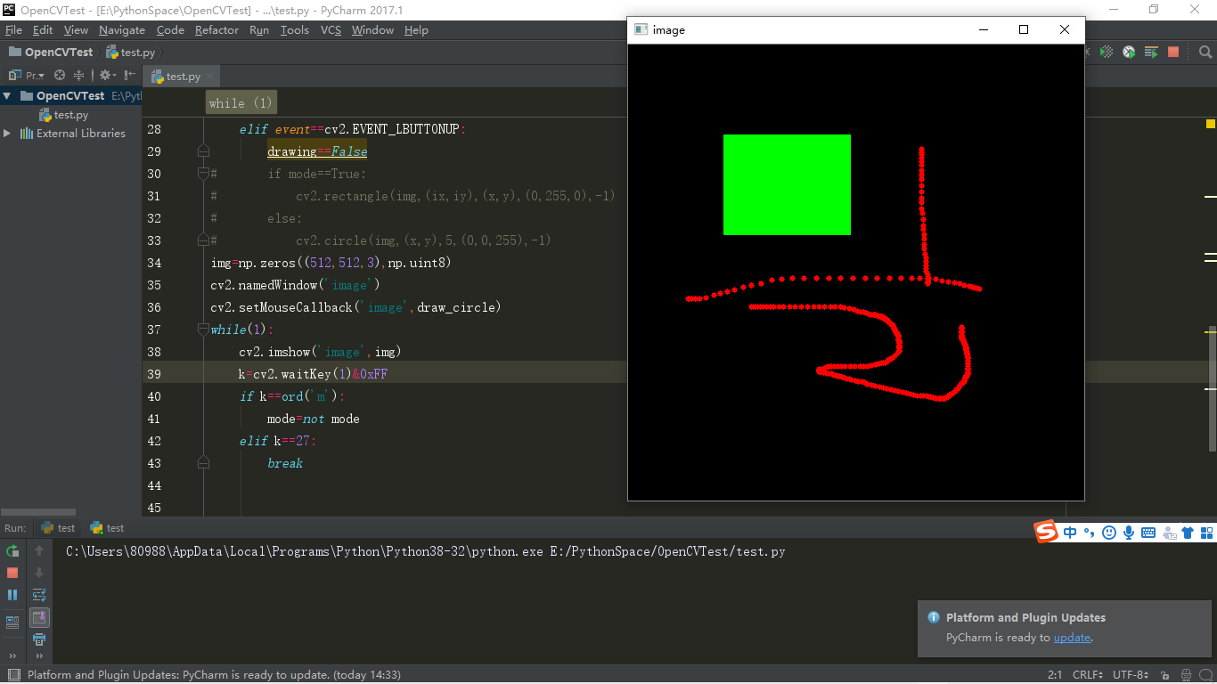Viewport: 1217px width, 684px height.
Task: Open the Refactor menu
Action: (216, 29)
